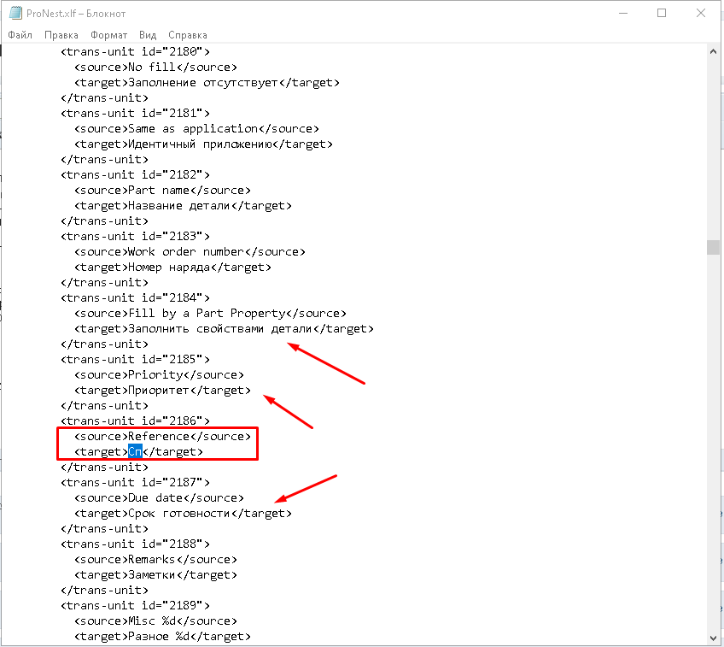The width and height of the screenshot is (724, 647).
Task: Click the source text Priority
Action: pos(155,375)
